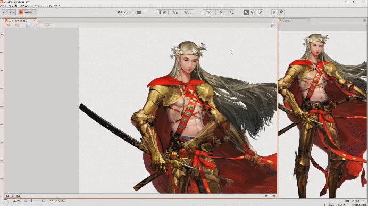Screen dimensions: 368x206
Task: Click the zoom in magnifier icon
Action: [x=43, y=201]
